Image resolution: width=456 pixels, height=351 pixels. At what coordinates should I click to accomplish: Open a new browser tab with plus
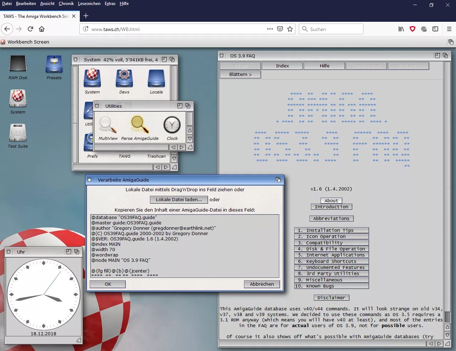point(85,16)
